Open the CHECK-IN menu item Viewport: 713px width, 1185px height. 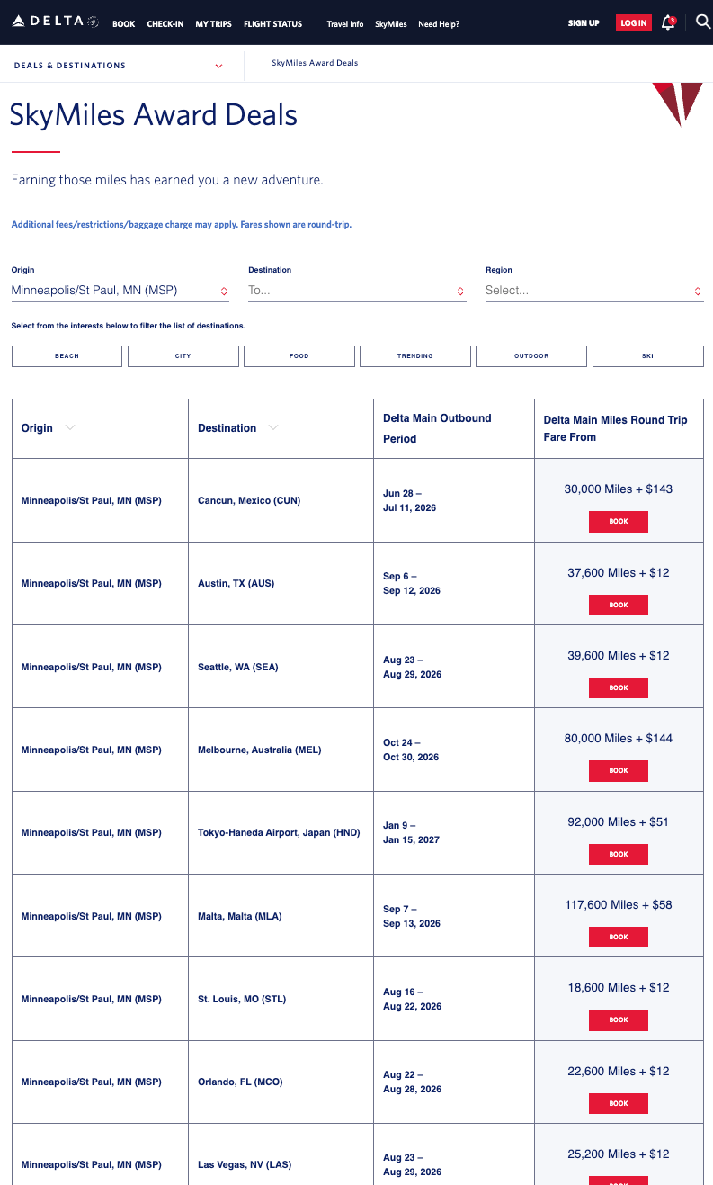[165, 23]
